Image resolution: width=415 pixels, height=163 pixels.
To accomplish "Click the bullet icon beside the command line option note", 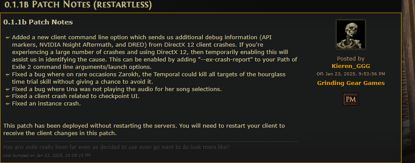I will pos(8,38).
